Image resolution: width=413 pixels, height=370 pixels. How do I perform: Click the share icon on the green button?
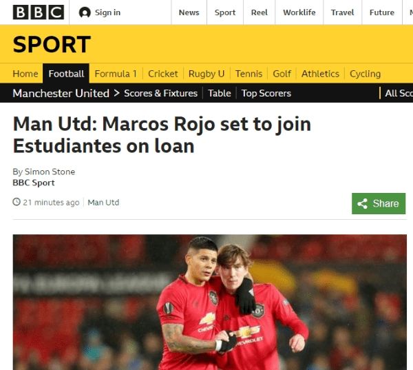[363, 203]
